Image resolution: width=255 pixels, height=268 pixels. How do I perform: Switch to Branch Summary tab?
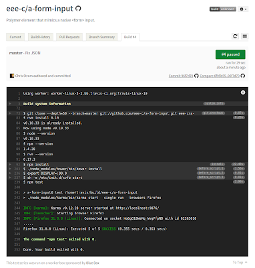pos(101,37)
